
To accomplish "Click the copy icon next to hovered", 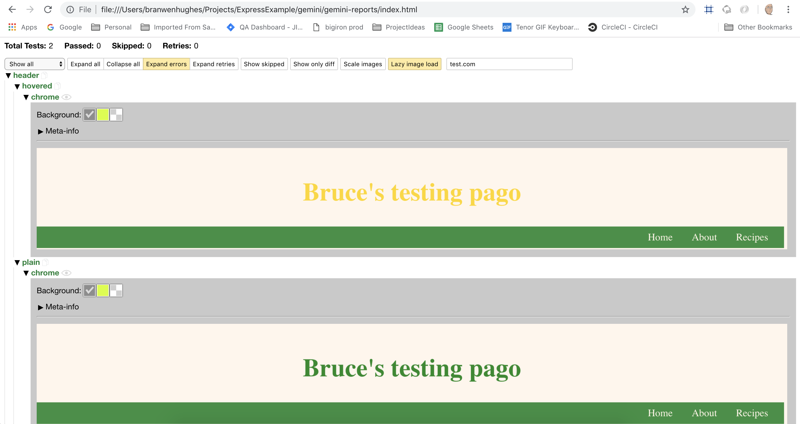I will pyautogui.click(x=58, y=86).
